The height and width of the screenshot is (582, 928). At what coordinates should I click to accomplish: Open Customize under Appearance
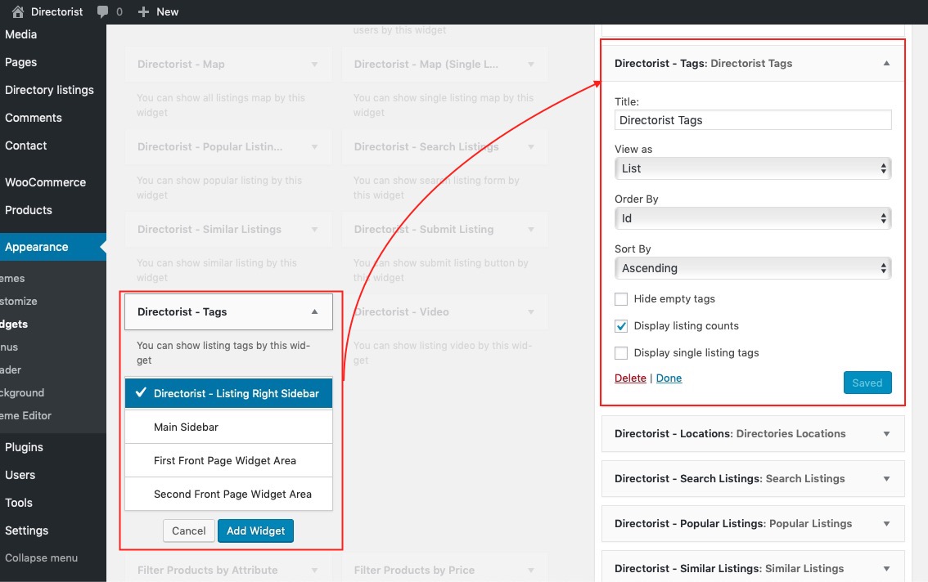18,301
